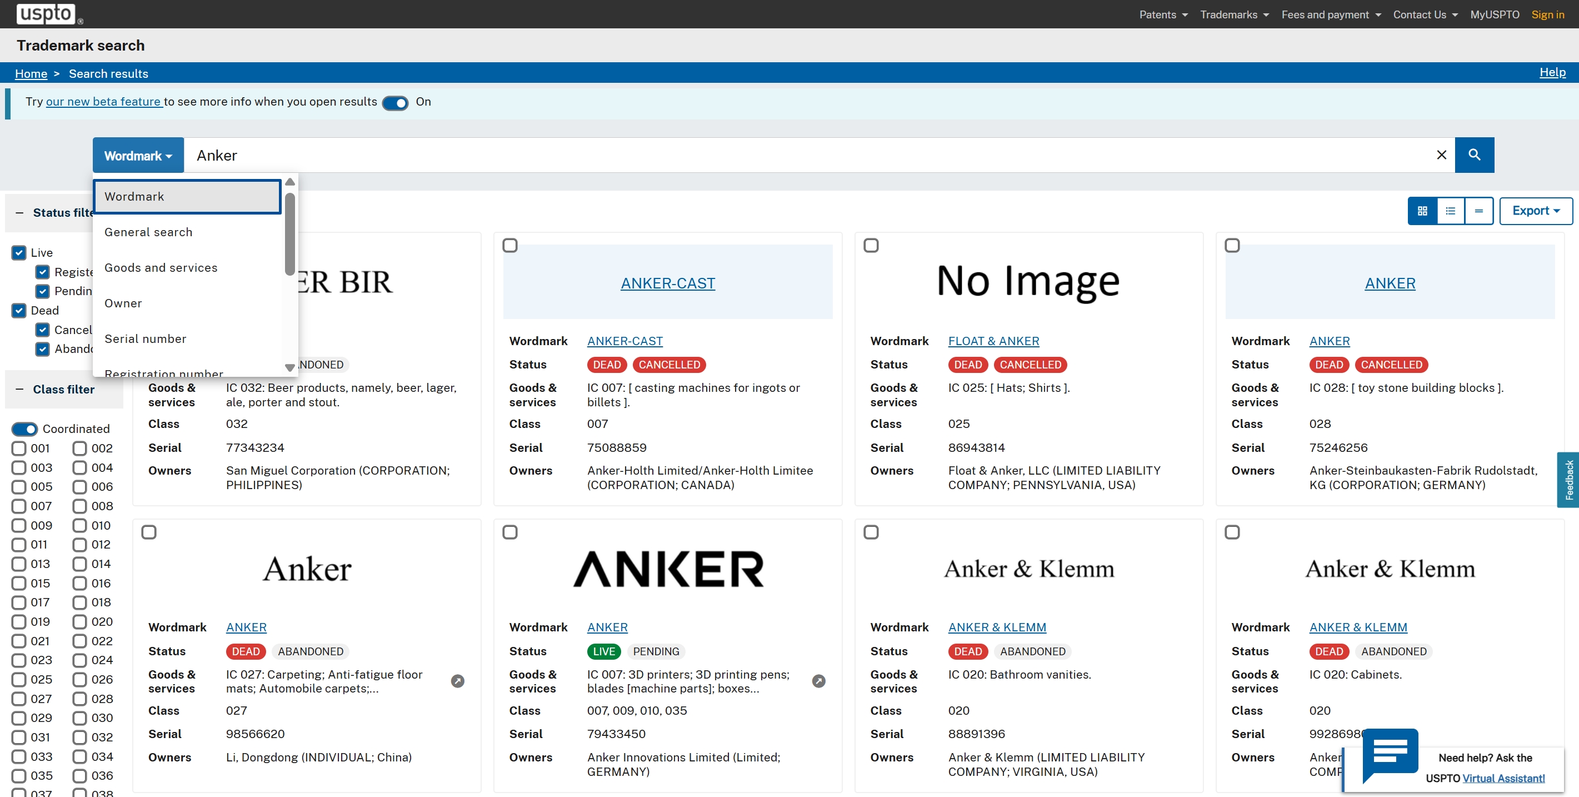1579x797 pixels.
Task: Switch to list view layout icon
Action: pyautogui.click(x=1450, y=211)
